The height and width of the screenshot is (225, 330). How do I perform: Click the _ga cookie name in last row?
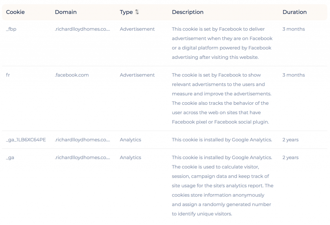(x=10, y=157)
